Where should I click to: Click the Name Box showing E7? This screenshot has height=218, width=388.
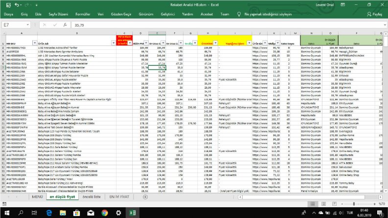(14, 25)
